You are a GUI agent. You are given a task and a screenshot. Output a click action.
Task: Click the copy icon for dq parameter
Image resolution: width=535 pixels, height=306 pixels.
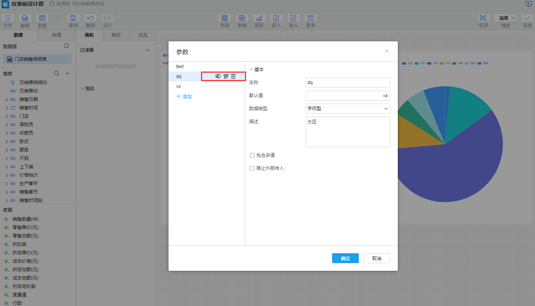tap(226, 76)
